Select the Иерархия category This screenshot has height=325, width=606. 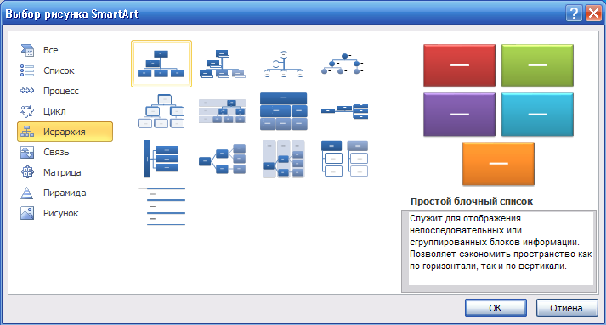point(65,132)
